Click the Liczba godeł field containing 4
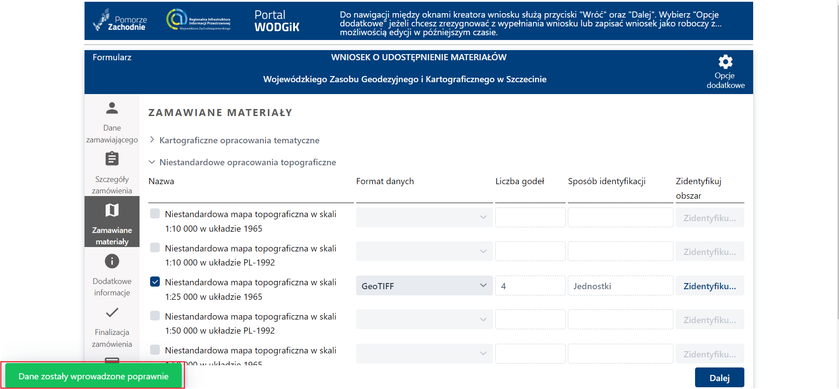839x389 pixels. pyautogui.click(x=530, y=286)
